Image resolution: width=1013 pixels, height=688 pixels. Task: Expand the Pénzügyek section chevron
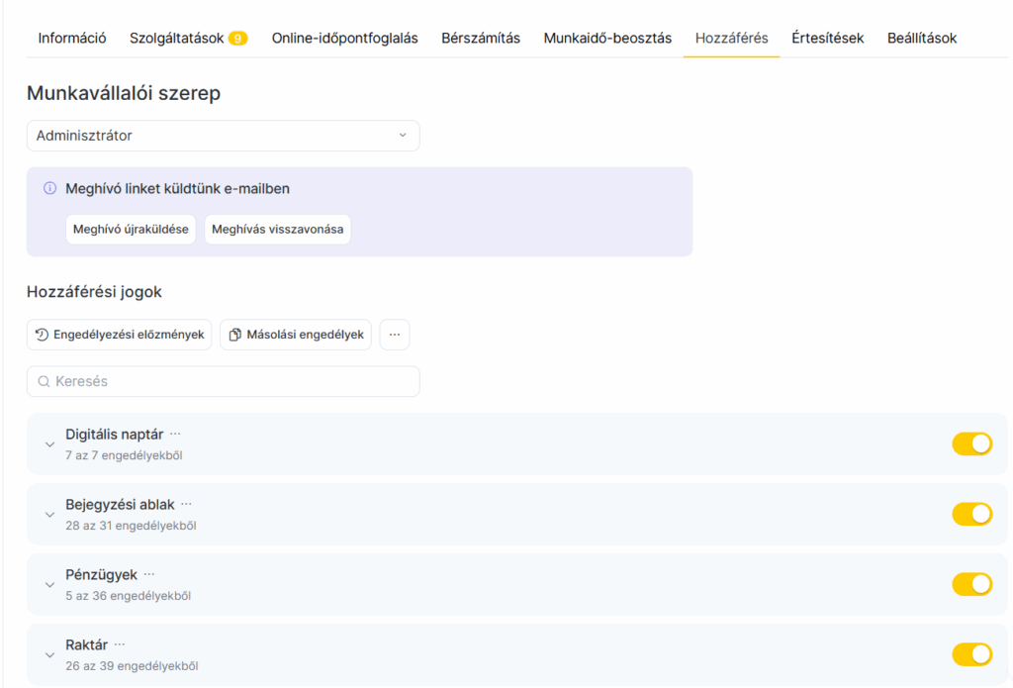point(49,585)
